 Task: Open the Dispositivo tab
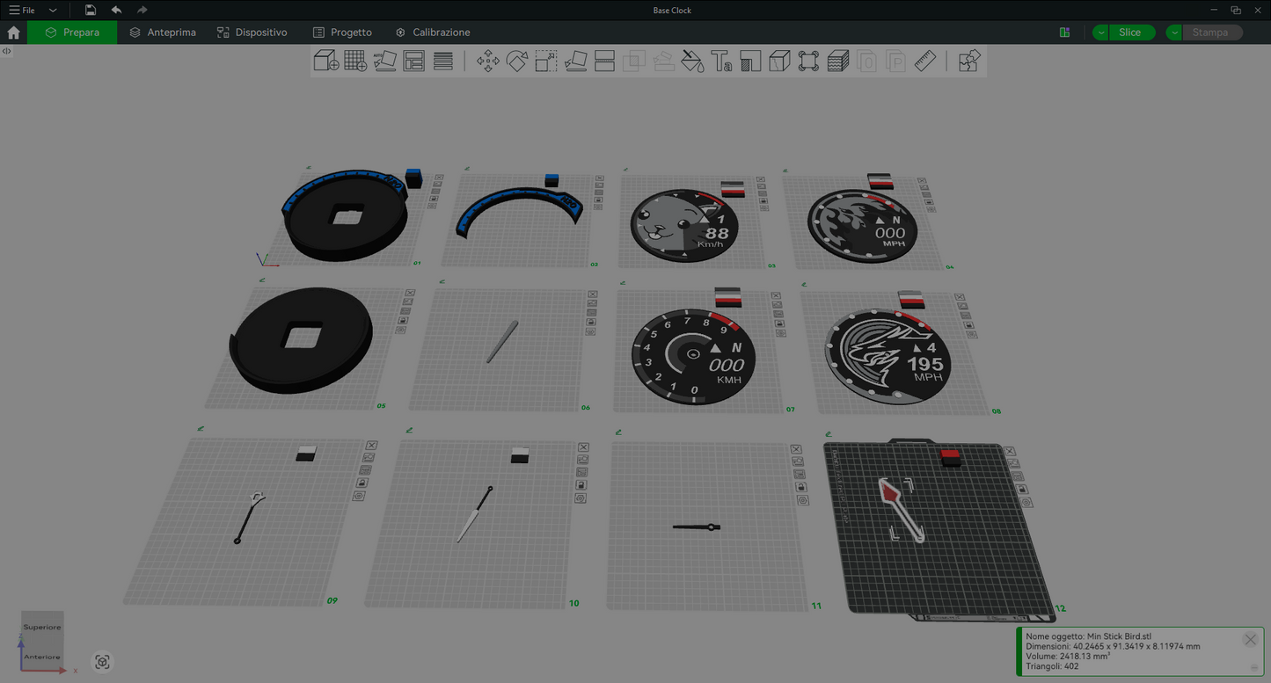click(x=252, y=33)
